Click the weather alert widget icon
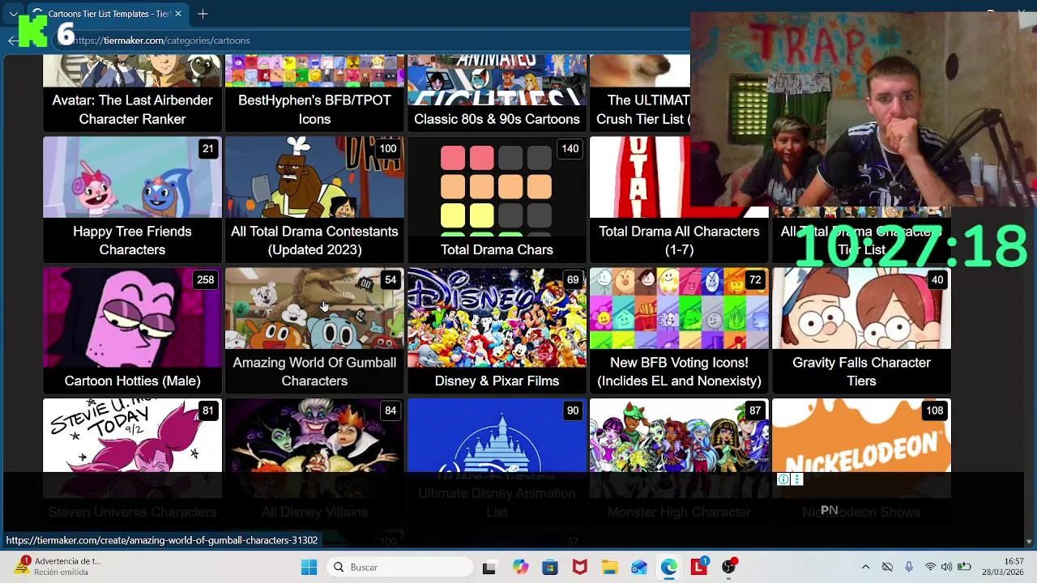The height and width of the screenshot is (583, 1037). click(x=21, y=566)
